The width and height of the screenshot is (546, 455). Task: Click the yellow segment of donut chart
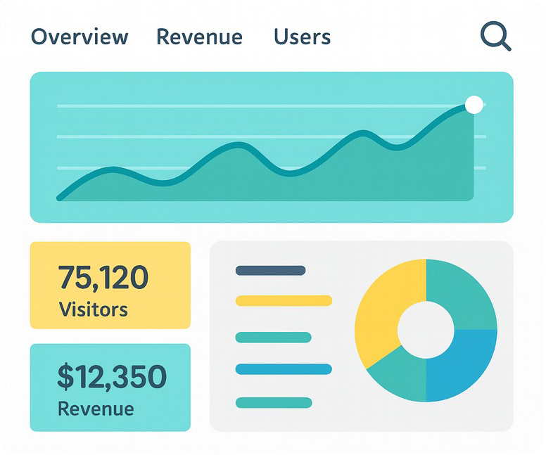coord(383,302)
